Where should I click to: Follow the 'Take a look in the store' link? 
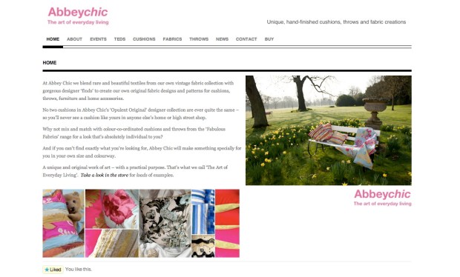coord(105,175)
